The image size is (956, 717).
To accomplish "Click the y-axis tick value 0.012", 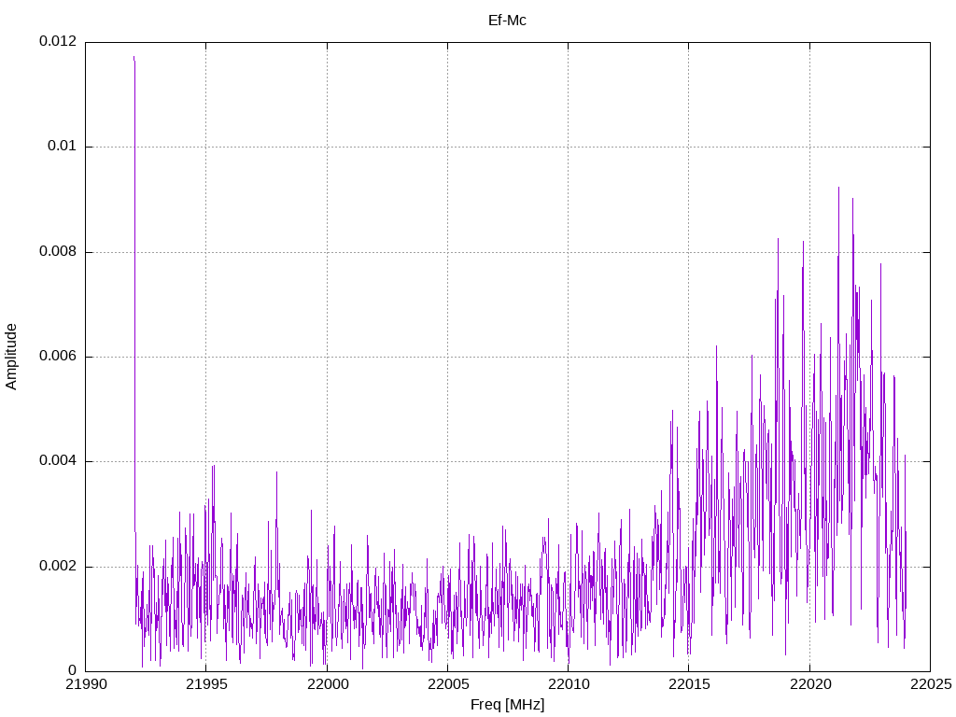I will [58, 41].
